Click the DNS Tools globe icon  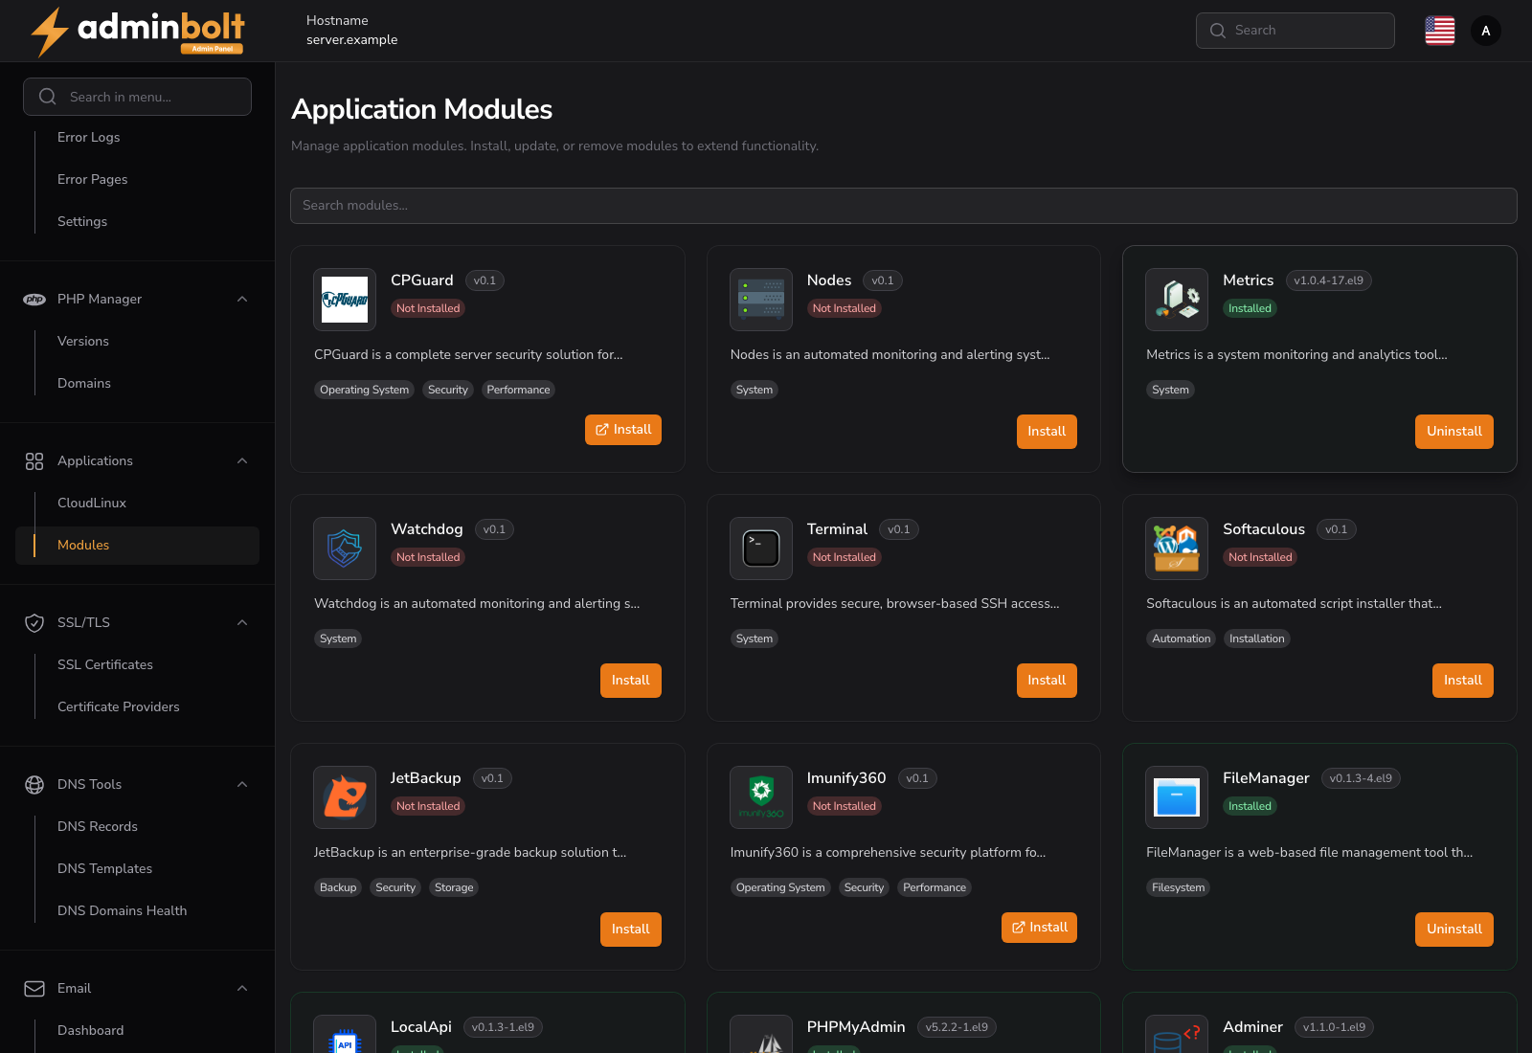[34, 785]
